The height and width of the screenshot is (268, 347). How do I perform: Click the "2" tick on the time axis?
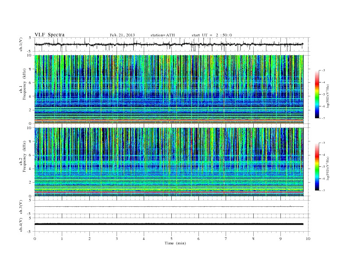click(89, 239)
